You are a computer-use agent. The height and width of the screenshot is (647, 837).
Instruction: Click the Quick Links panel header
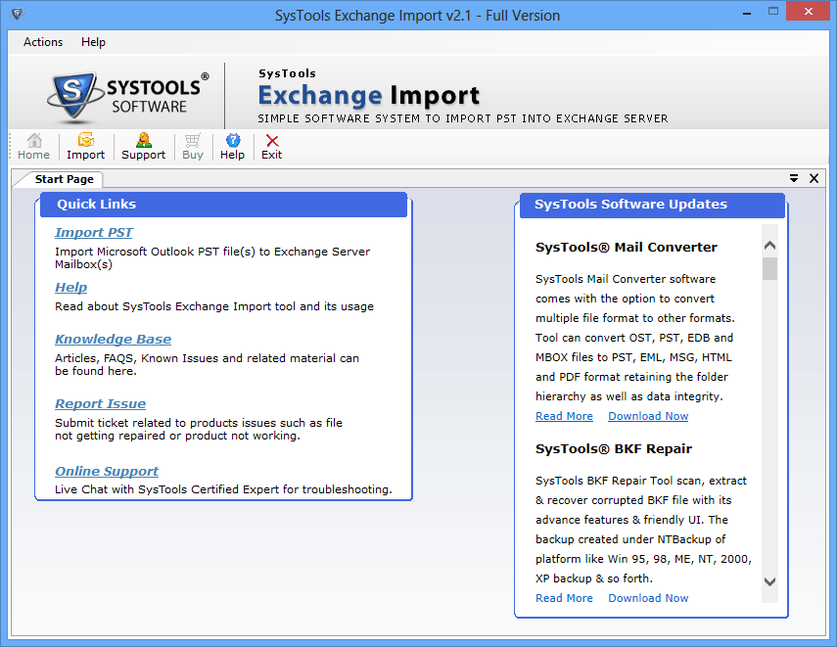(x=223, y=205)
